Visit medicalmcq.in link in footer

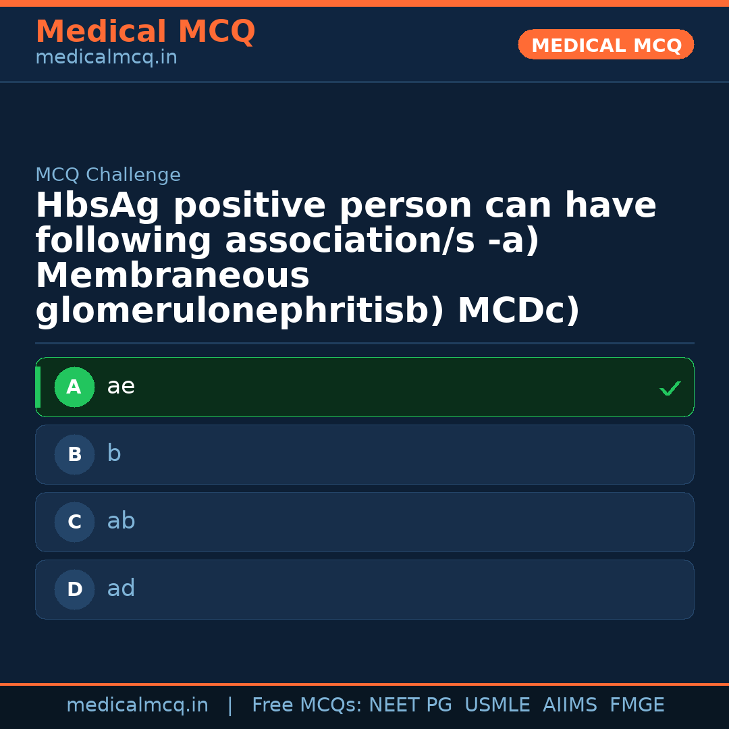tap(137, 705)
